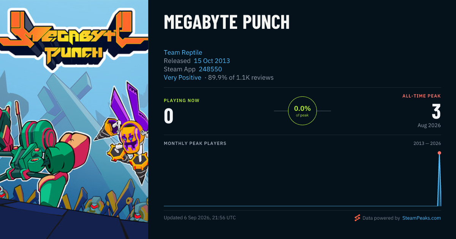456x239 pixels.
Task: Click the 2013 — 2026 range label
Action: click(427, 143)
